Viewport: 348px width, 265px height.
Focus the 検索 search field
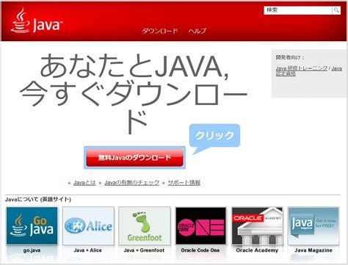[x=298, y=10]
